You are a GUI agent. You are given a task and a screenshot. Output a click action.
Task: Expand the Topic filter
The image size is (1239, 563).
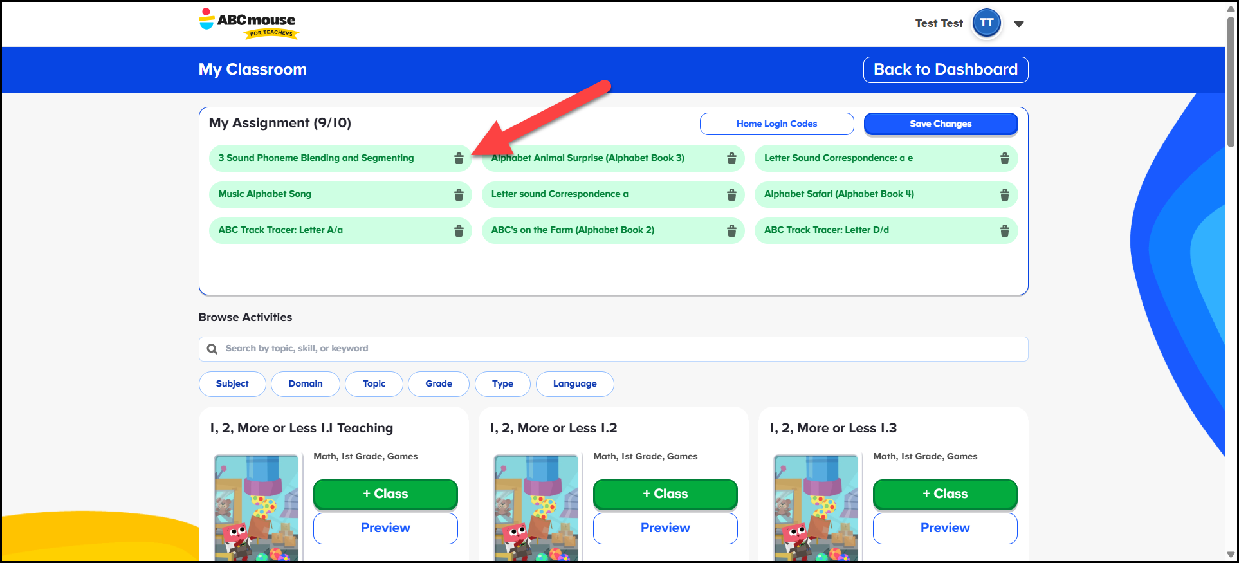click(374, 384)
